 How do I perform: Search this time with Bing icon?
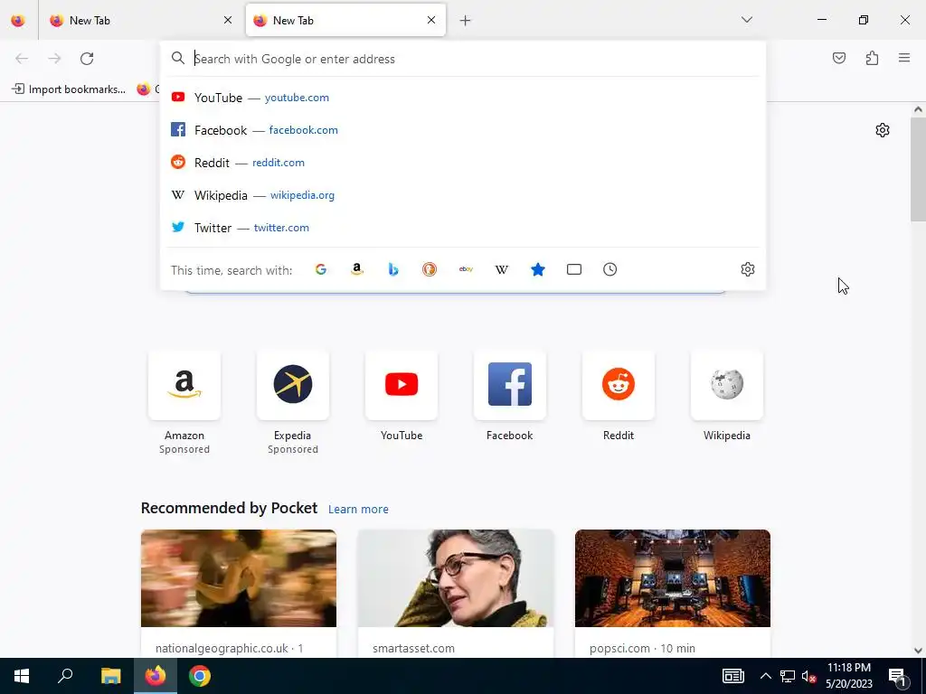(x=393, y=269)
